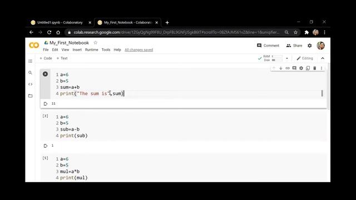Click the Colab CO logo
Image resolution: width=356 pixels, height=200 pixels.
pyautogui.click(x=34, y=46)
